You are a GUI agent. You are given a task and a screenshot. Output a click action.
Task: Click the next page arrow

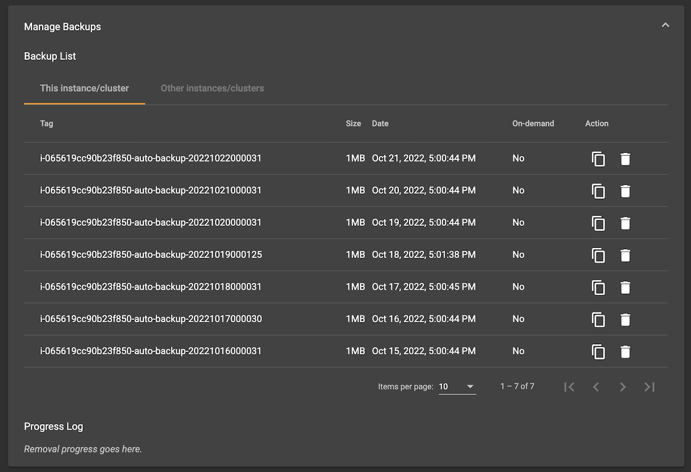[622, 387]
